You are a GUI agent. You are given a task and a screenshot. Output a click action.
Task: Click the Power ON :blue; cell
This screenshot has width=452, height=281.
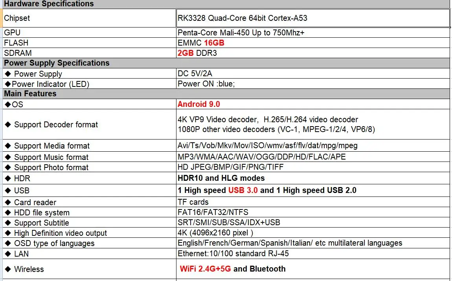point(313,84)
